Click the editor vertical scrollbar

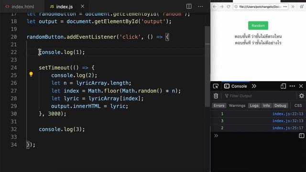207,66
